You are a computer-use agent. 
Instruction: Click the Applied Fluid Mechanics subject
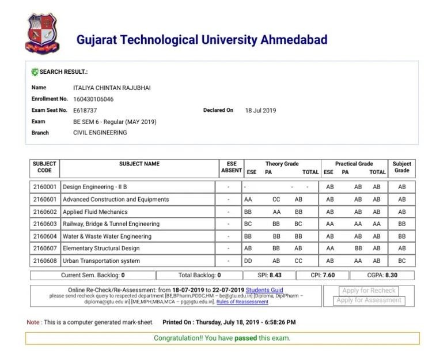click(95, 212)
